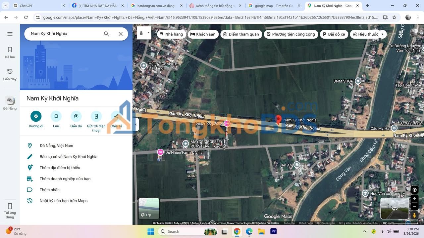Center map on my location
Image resolution: width=424 pixels, height=238 pixels.
pos(414,190)
